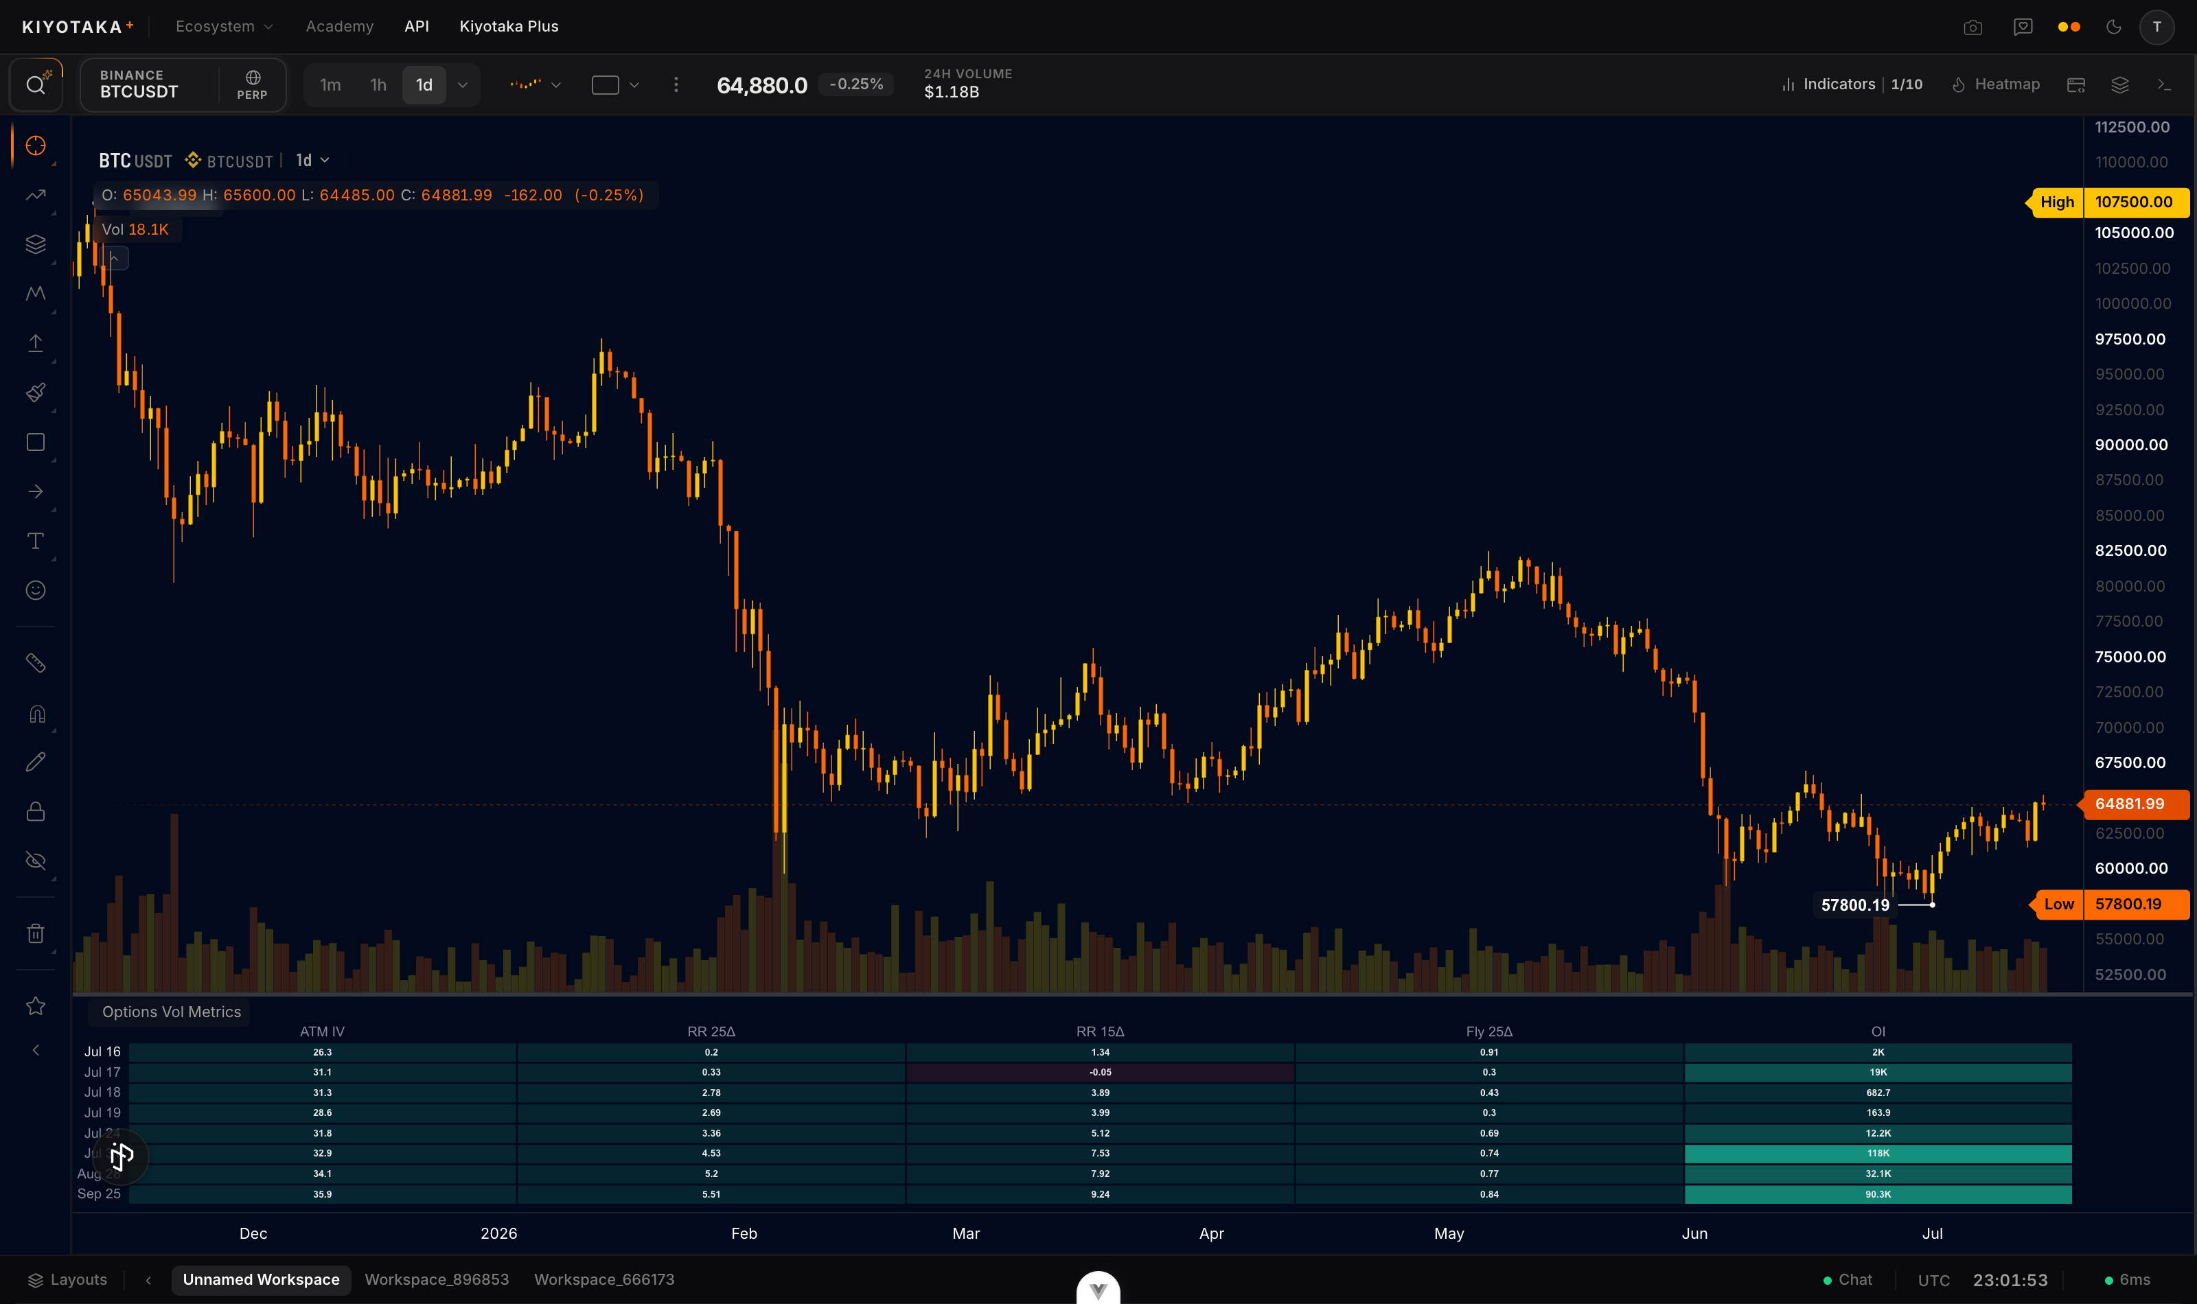
Task: Open the user profile avatar T
Action: [x=2156, y=27]
